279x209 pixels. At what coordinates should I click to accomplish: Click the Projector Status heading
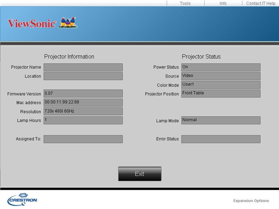coord(201,57)
